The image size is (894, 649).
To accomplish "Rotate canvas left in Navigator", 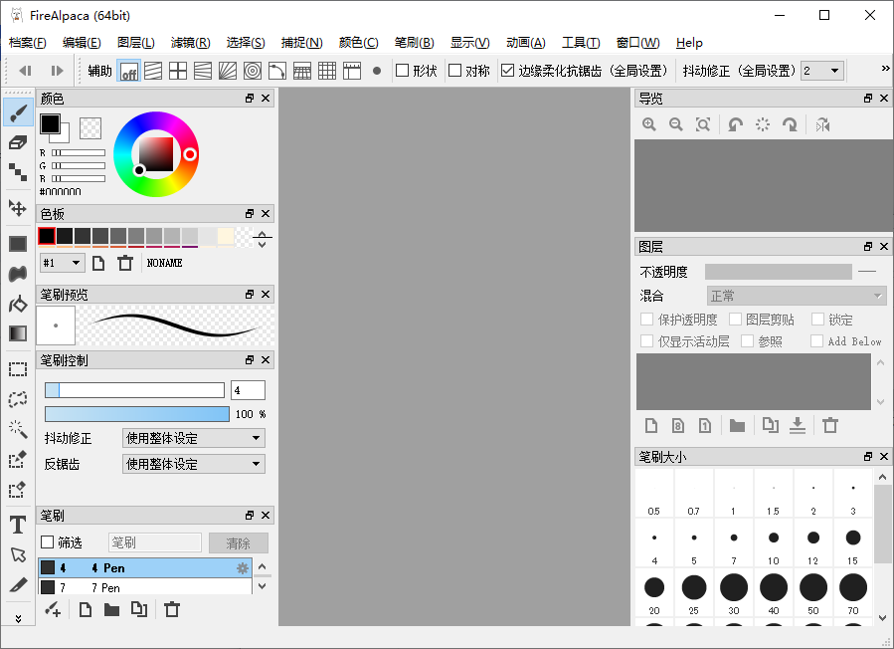I will point(736,124).
